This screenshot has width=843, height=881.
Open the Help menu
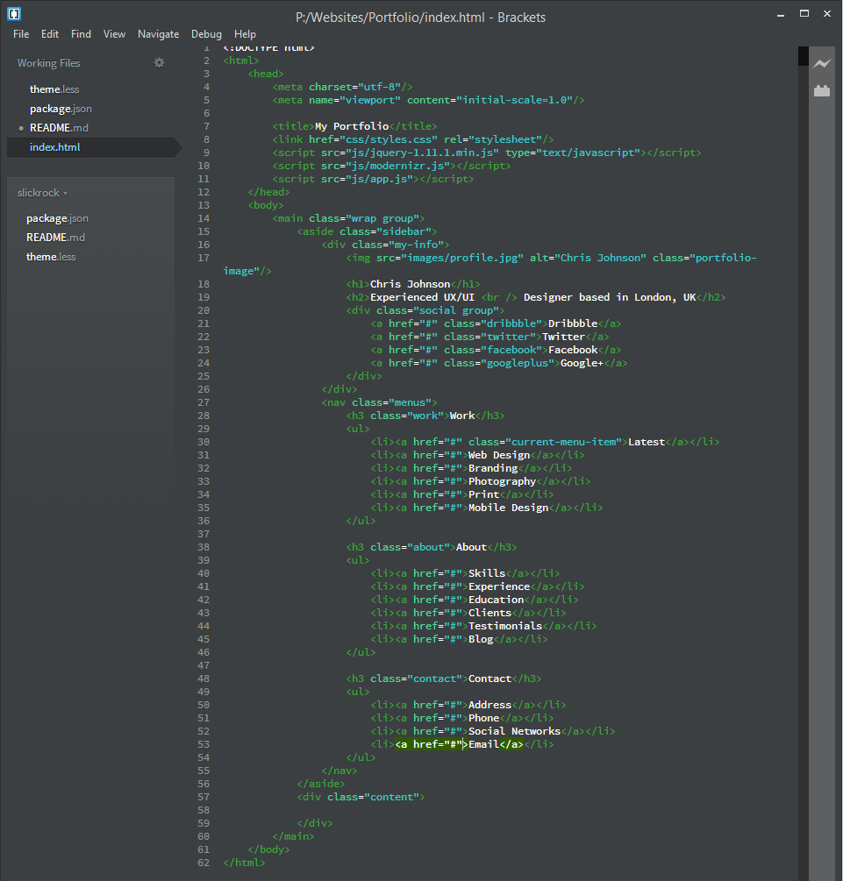pos(245,34)
